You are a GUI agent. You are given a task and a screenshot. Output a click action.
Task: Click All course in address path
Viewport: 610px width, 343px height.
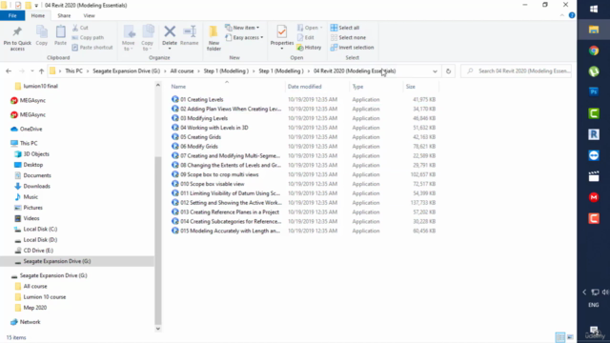182,71
